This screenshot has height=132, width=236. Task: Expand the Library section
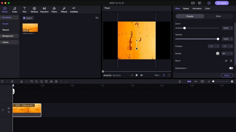pyautogui.click(x=9, y=42)
